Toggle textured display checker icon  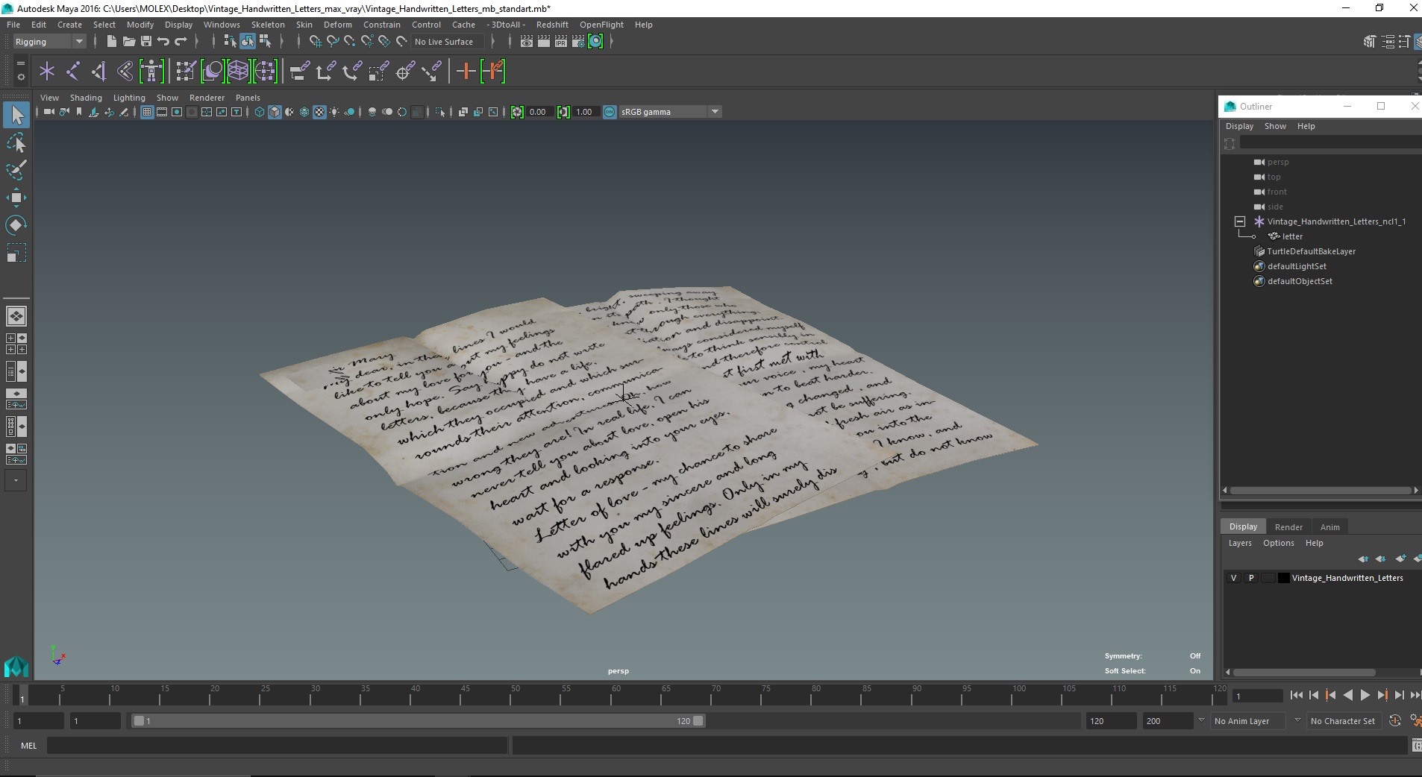(x=319, y=112)
